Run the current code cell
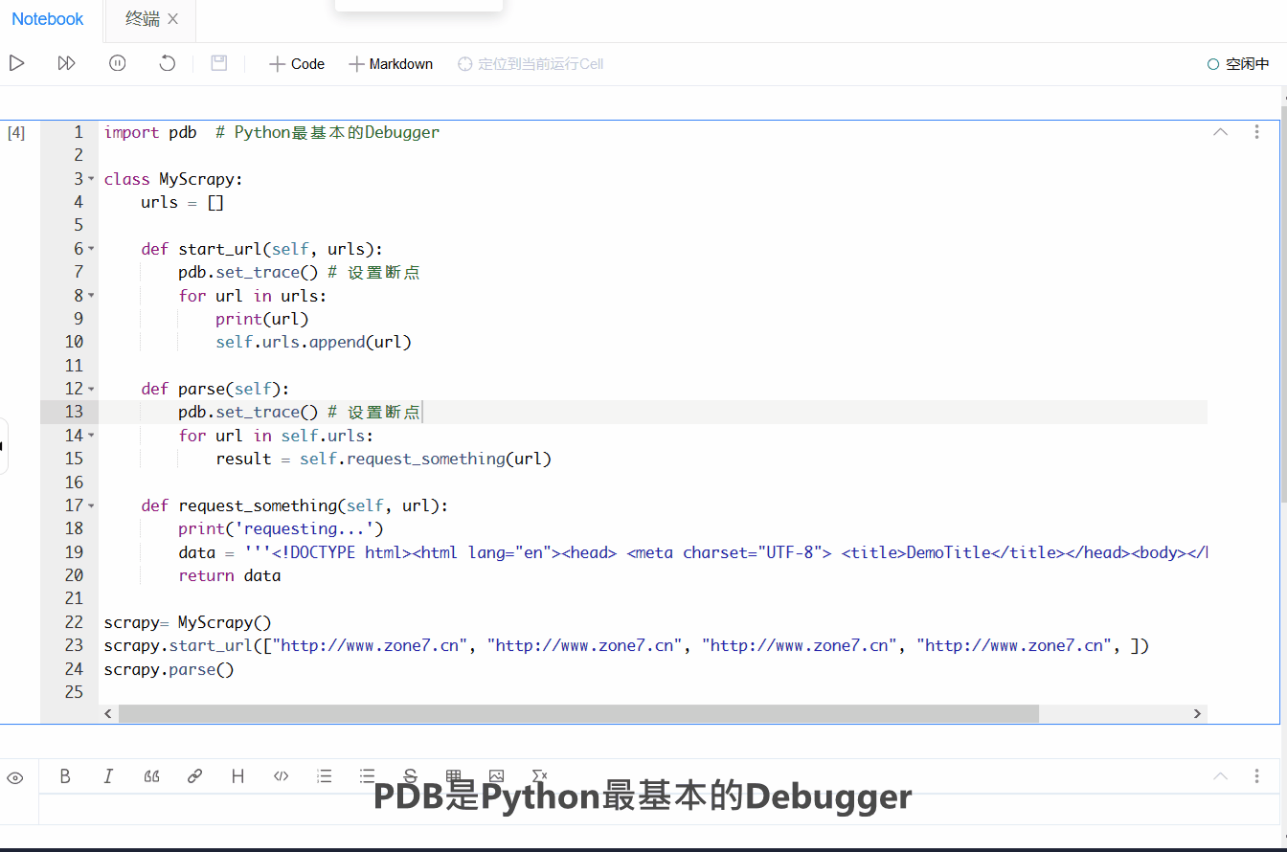 click(17, 62)
